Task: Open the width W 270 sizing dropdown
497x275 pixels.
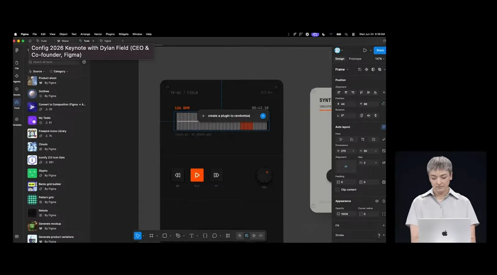Action: coord(353,151)
